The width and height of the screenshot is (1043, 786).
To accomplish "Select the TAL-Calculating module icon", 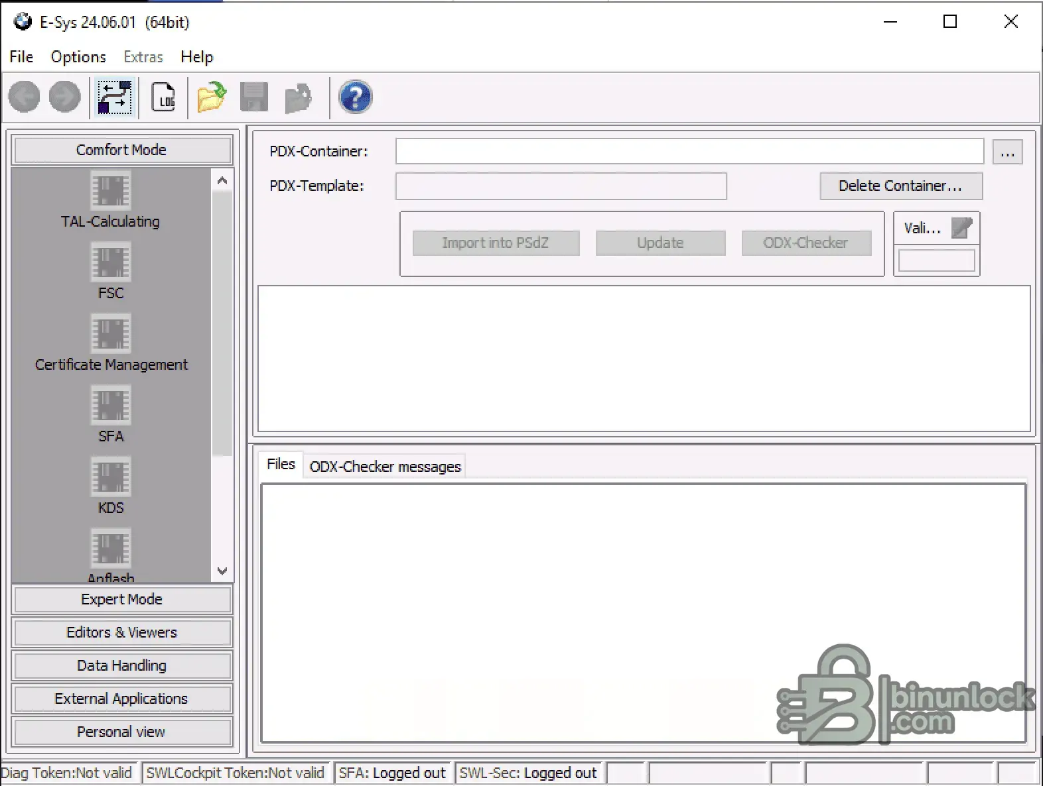I will click(x=111, y=190).
